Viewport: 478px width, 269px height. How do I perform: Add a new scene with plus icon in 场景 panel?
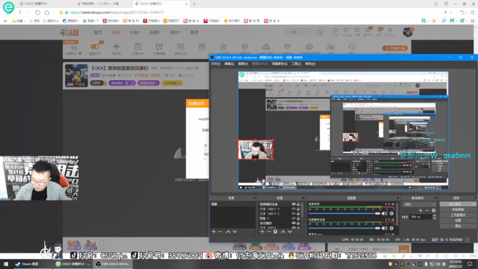(x=214, y=232)
